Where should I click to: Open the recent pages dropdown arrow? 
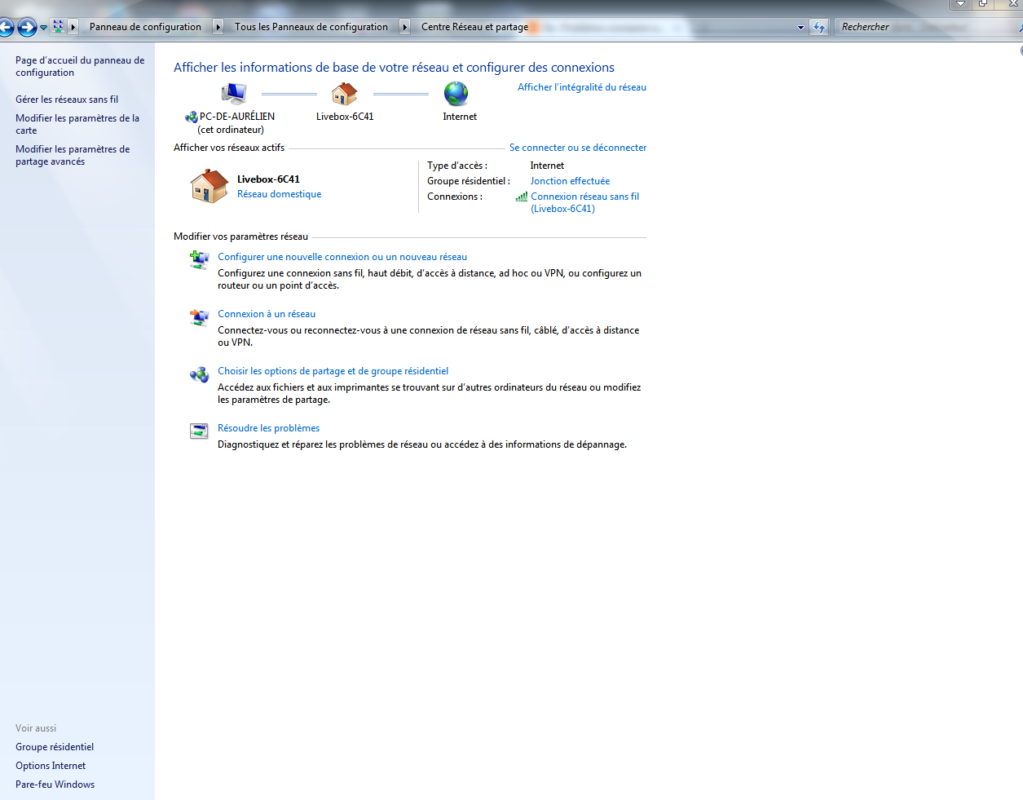(x=43, y=28)
